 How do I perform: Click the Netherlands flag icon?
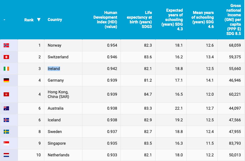tap(6, 155)
